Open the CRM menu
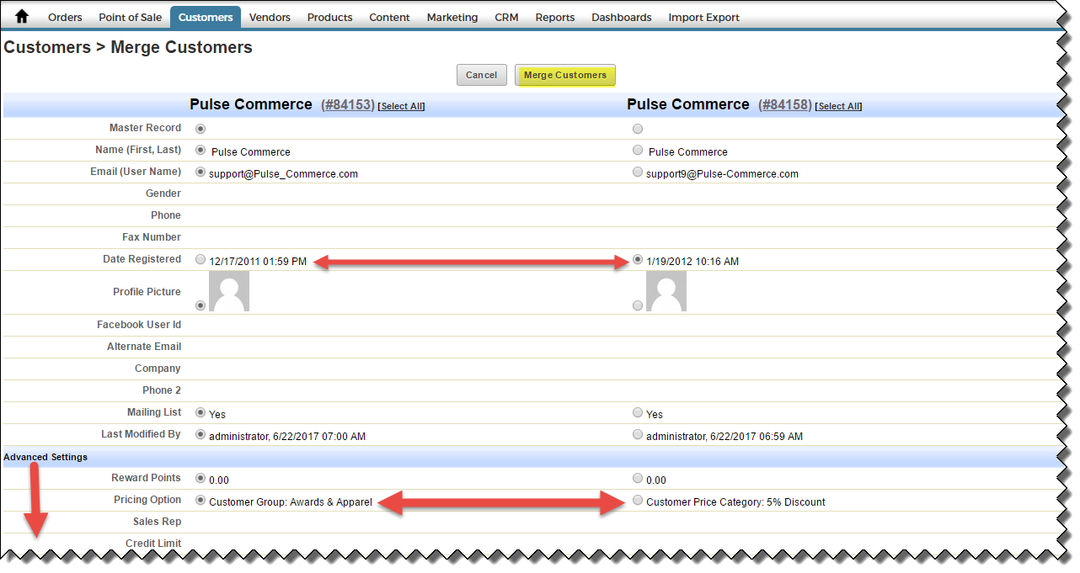Screen dimensions: 1080x573 506,17
